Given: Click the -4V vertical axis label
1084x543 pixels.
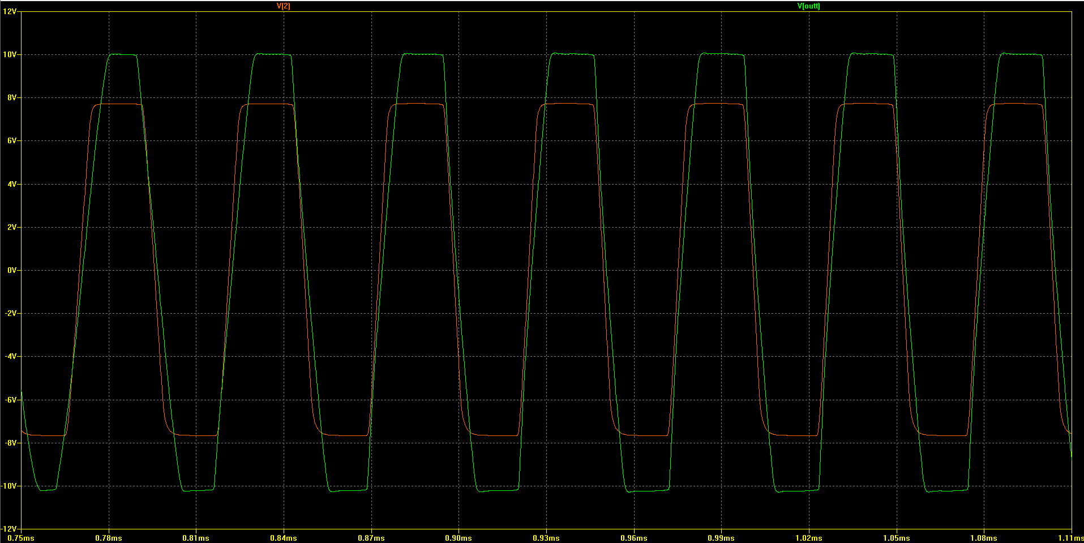Looking at the screenshot, I should tap(11, 357).
